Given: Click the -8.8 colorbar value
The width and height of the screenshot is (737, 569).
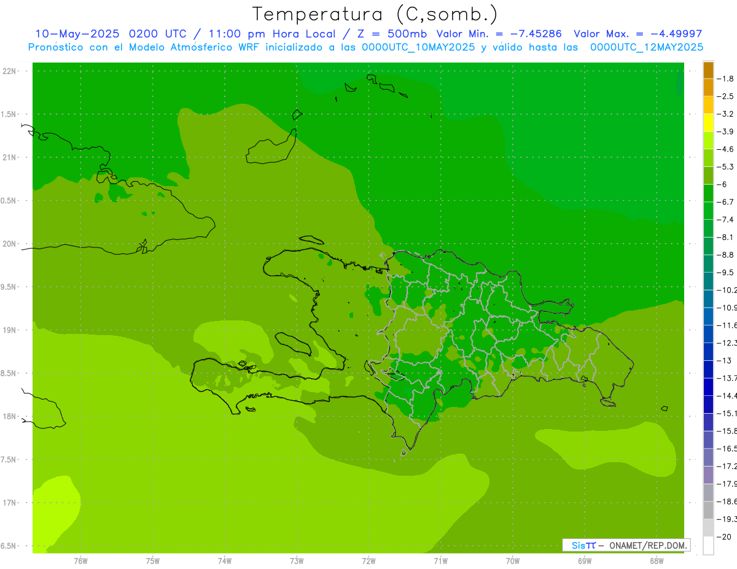Looking at the screenshot, I should [x=726, y=255].
